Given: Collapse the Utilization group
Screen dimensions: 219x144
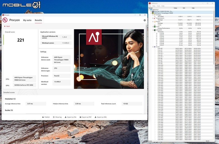Looking at the screenshot, I should pyautogui.click(x=153, y=30).
